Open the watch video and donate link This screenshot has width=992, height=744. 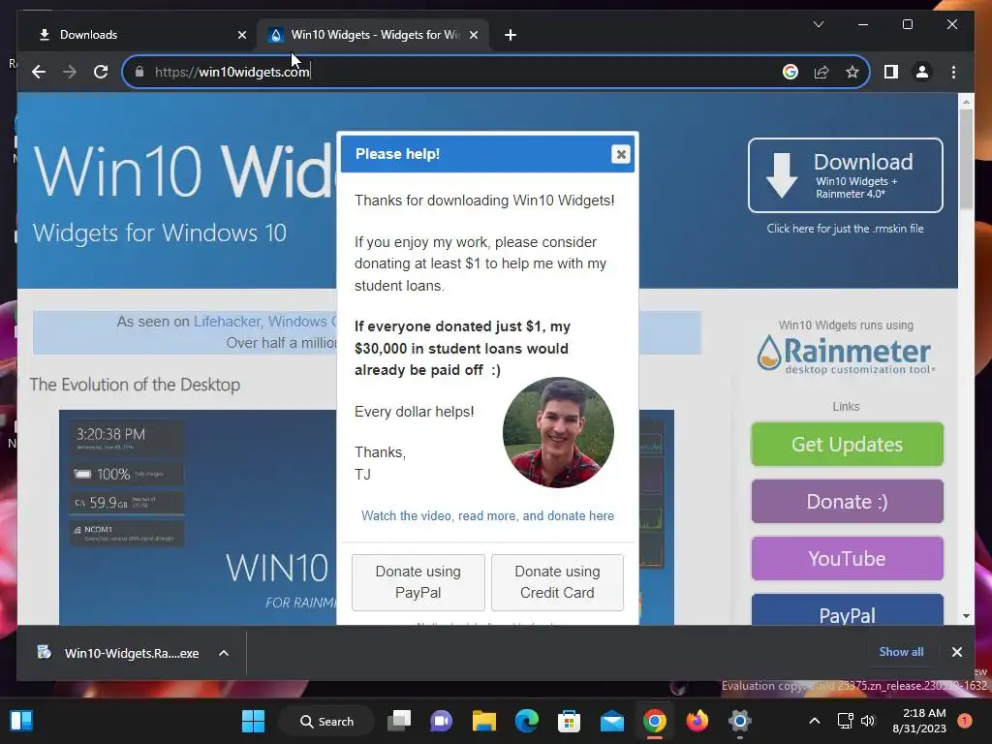487,515
